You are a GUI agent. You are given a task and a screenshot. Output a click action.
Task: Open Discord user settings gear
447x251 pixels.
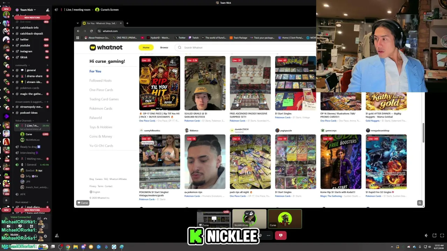(45, 236)
